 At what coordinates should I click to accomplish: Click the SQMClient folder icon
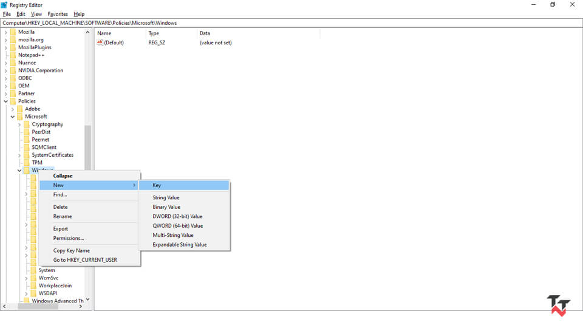click(26, 147)
